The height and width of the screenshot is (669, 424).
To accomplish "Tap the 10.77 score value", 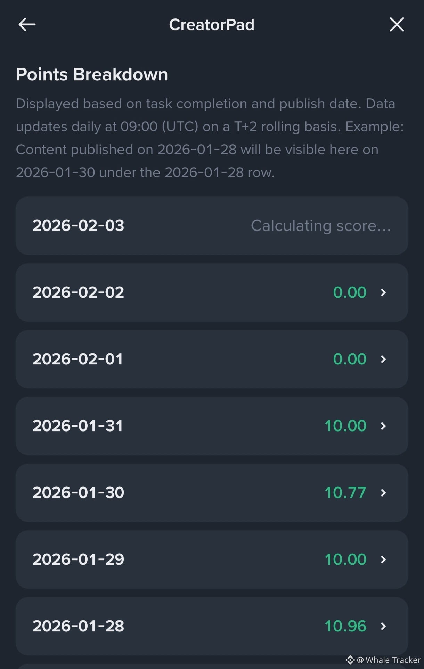I will click(345, 493).
